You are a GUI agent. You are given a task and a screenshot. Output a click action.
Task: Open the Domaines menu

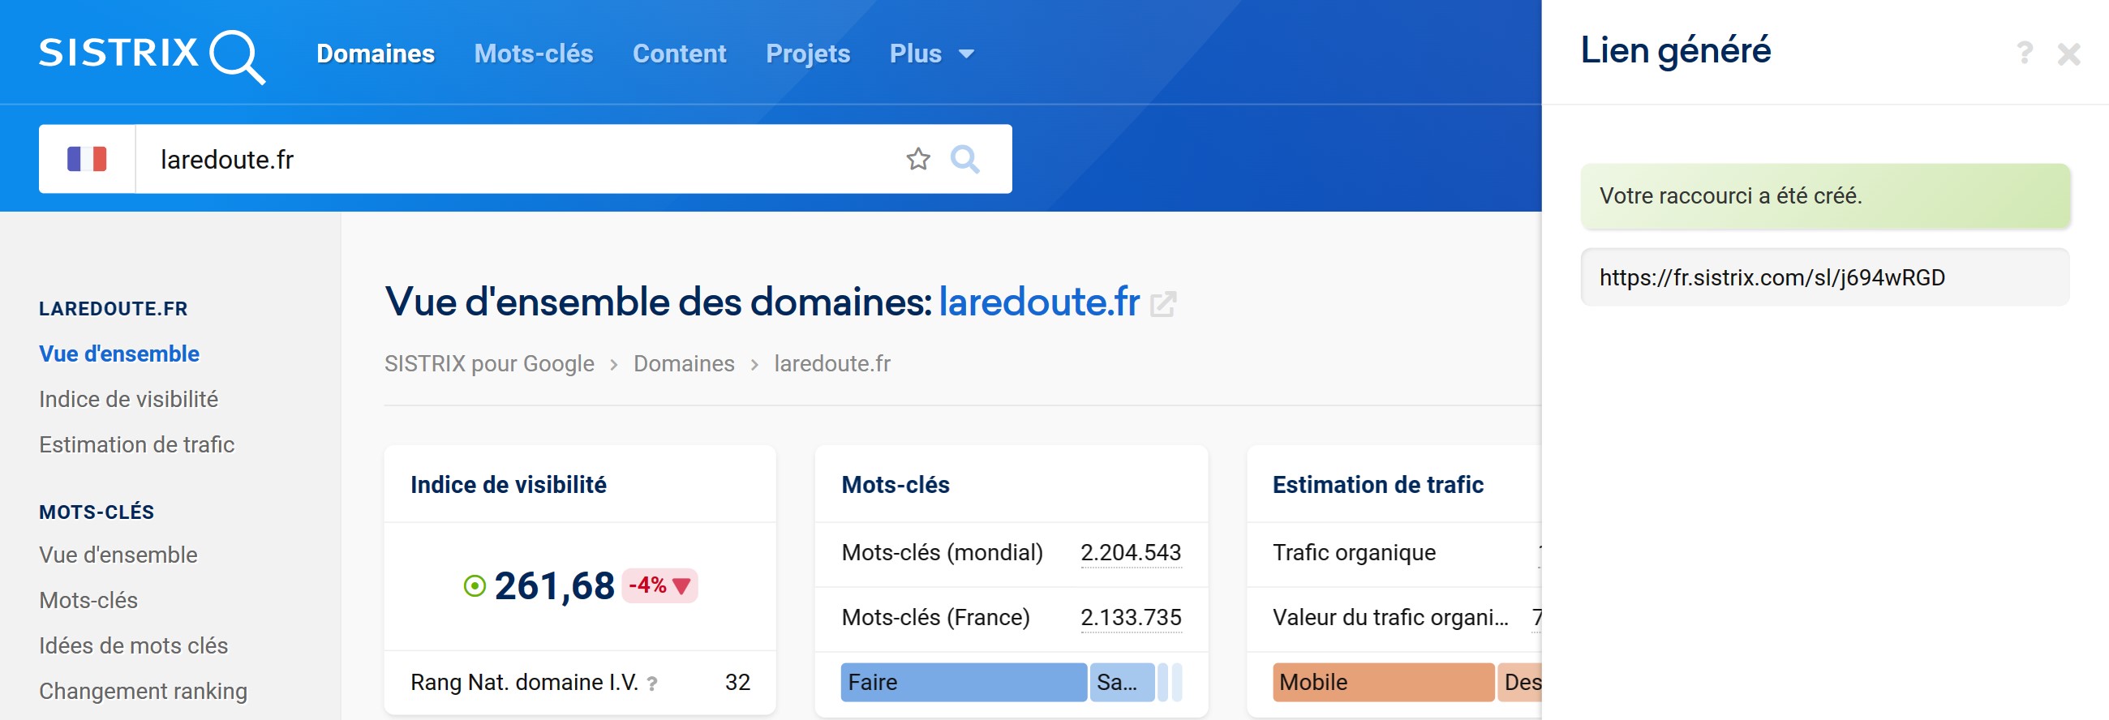(x=375, y=54)
